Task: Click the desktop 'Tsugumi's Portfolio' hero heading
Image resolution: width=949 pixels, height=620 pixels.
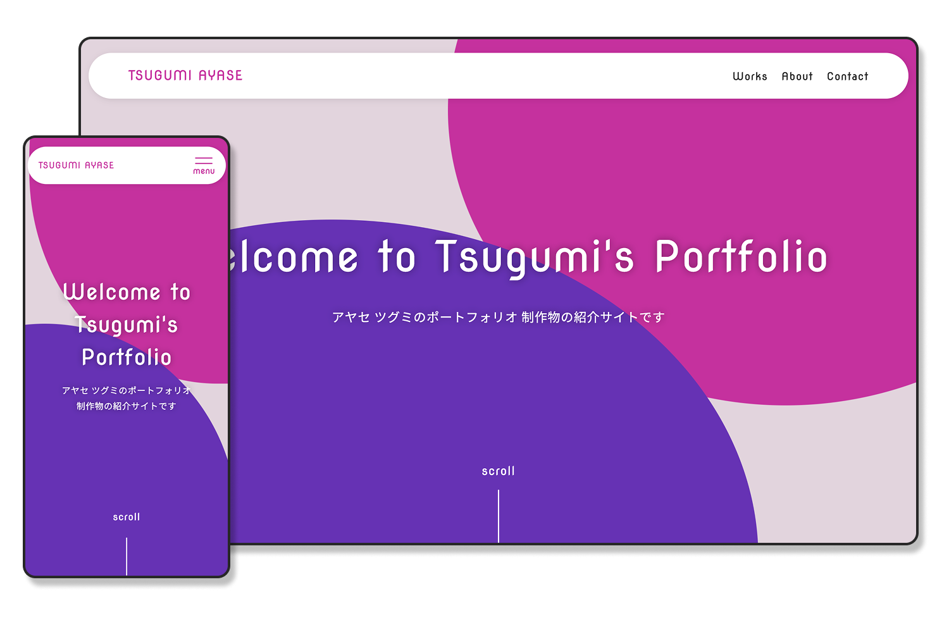Action: [631, 257]
